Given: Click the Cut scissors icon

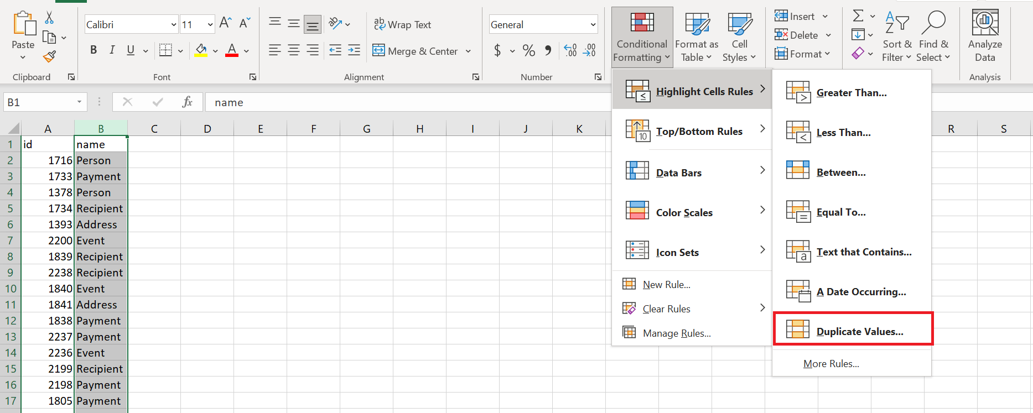Looking at the screenshot, I should tap(49, 18).
